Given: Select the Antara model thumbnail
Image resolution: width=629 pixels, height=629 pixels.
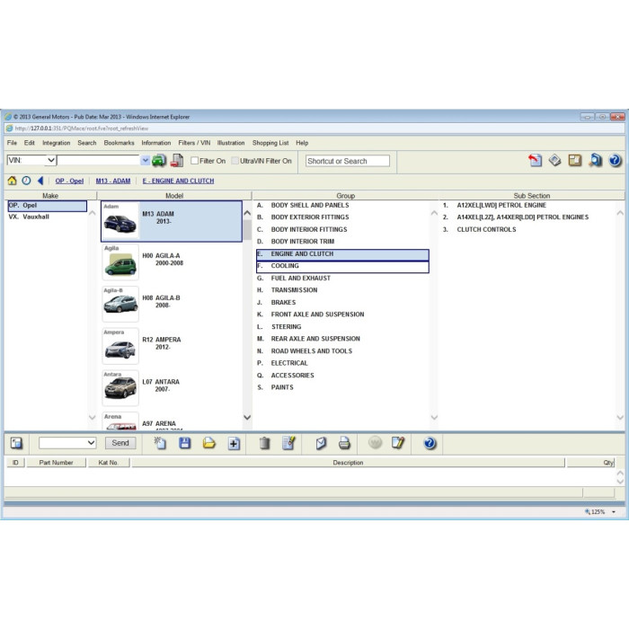Looking at the screenshot, I should [120, 388].
